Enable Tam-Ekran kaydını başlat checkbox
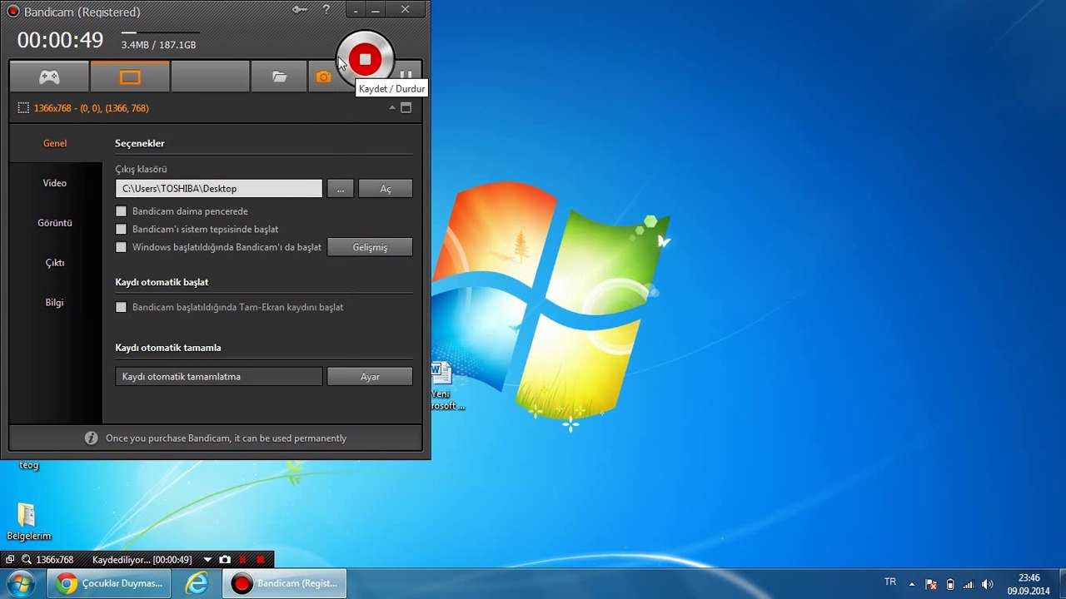The width and height of the screenshot is (1066, 599). (x=122, y=307)
